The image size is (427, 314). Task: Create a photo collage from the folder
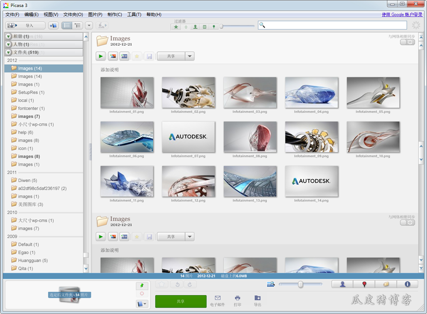[113, 56]
